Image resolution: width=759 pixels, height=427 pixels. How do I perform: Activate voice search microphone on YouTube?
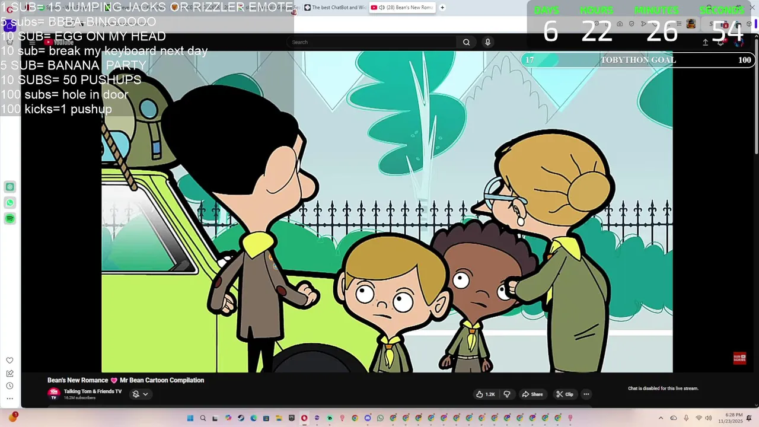487,42
